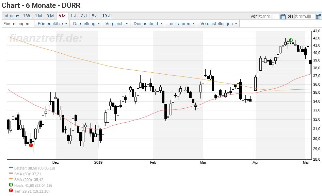The height and width of the screenshot is (196, 322).
Task: Click the 'Letzter: 38,50 (06.05.19)' legend text
Action: (35, 168)
